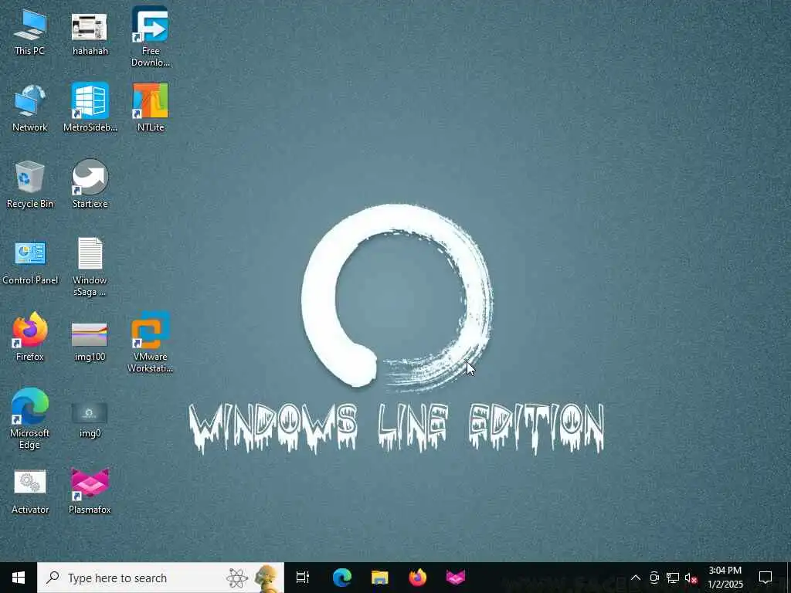Screen dimensions: 791x593
Task: Select the NTLite shortcut icon
Action: pyautogui.click(x=151, y=108)
